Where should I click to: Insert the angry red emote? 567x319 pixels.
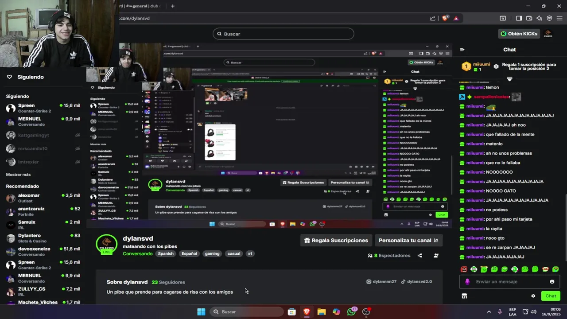(x=464, y=269)
